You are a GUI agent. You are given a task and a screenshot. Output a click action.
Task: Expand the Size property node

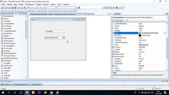click(x=113, y=66)
